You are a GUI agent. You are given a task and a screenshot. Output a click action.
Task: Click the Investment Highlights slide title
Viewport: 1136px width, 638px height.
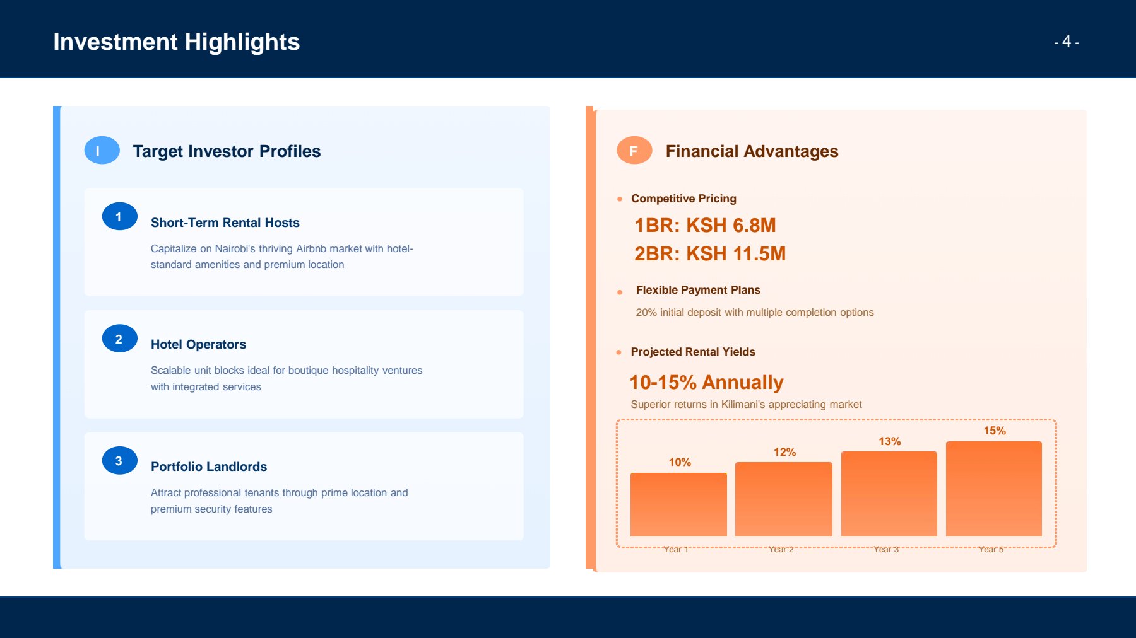(x=176, y=42)
